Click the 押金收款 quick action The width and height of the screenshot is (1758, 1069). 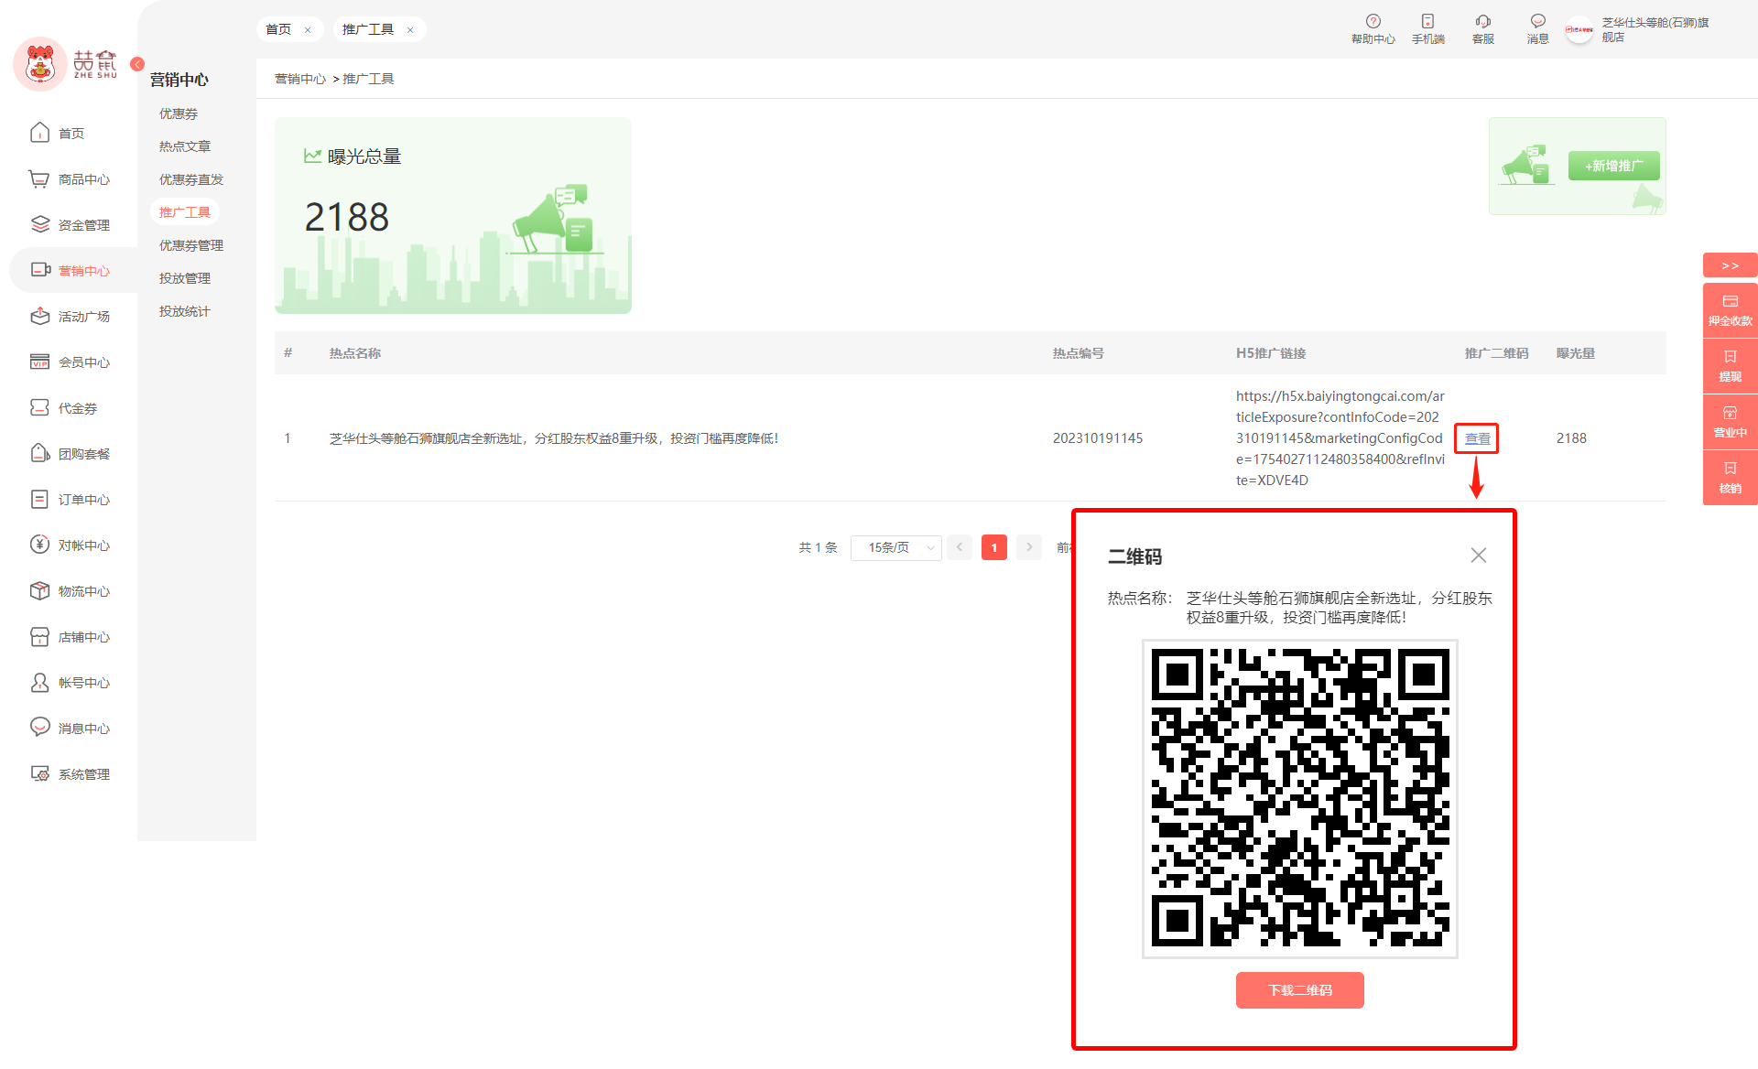point(1730,310)
